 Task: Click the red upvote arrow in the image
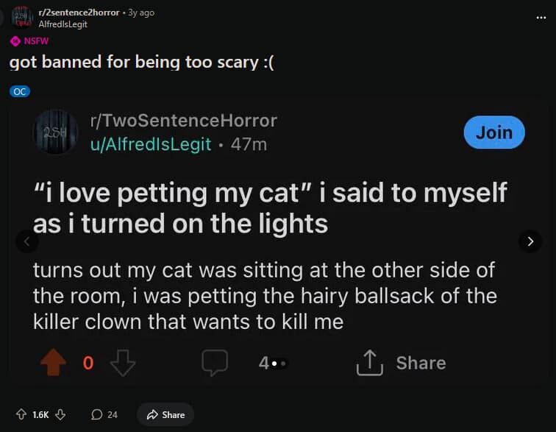click(53, 363)
